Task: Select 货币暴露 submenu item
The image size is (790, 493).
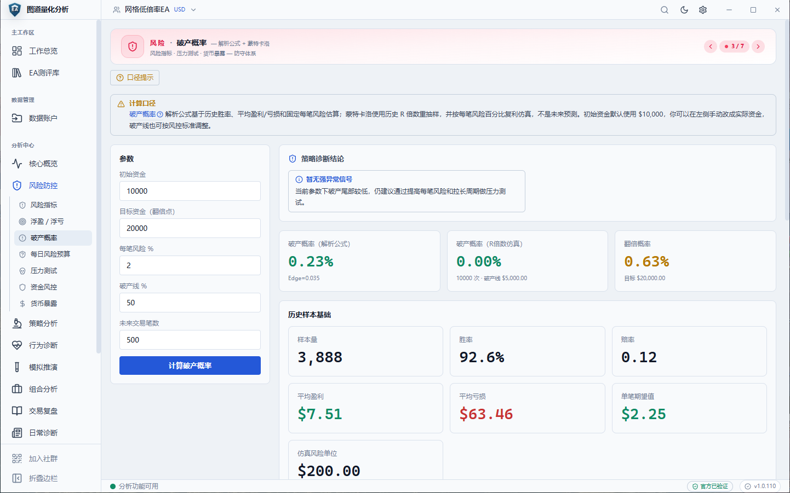Action: (53, 304)
